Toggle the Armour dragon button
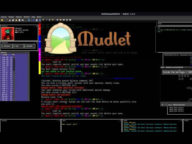 click(7, 46)
